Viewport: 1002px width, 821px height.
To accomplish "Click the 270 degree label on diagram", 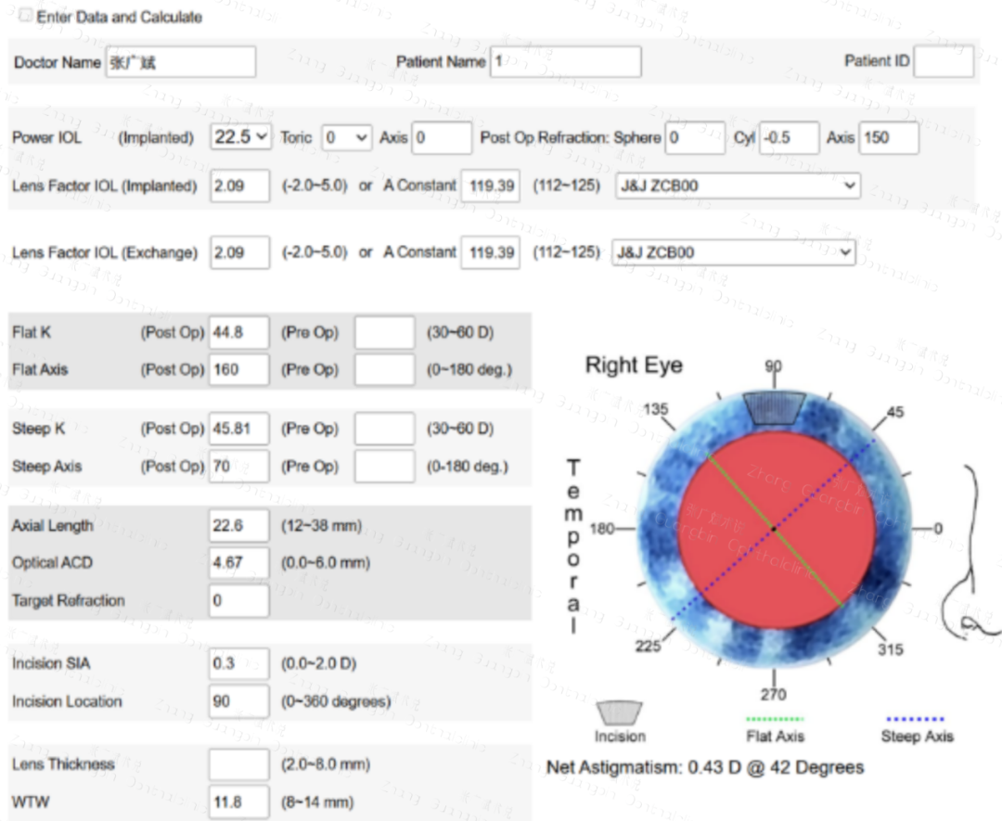I will pos(773,695).
